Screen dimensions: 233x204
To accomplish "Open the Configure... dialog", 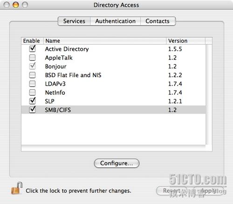I will point(116,163).
